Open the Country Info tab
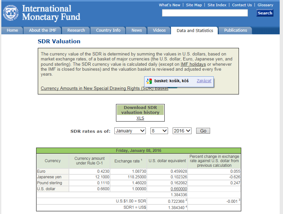 point(108,30)
